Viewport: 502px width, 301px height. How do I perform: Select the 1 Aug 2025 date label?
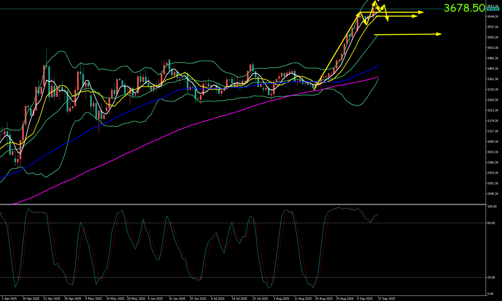pos(282,299)
